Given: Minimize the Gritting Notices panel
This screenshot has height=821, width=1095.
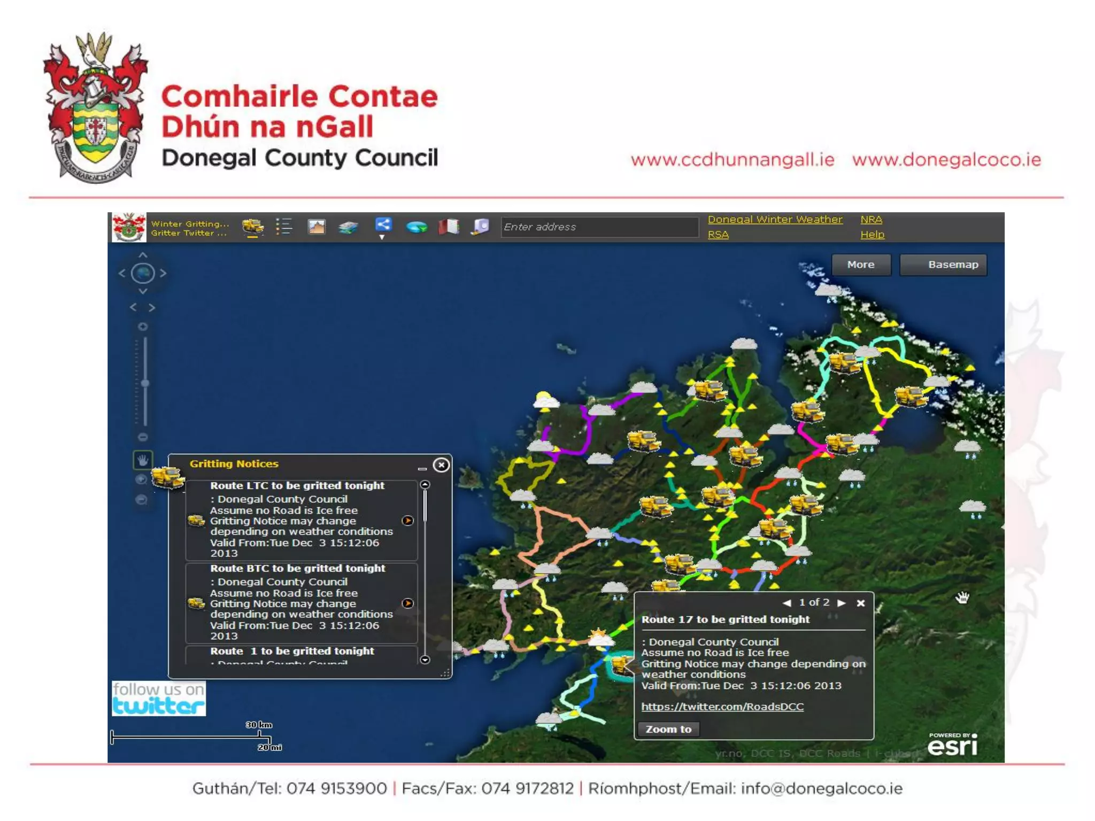Looking at the screenshot, I should [x=422, y=468].
